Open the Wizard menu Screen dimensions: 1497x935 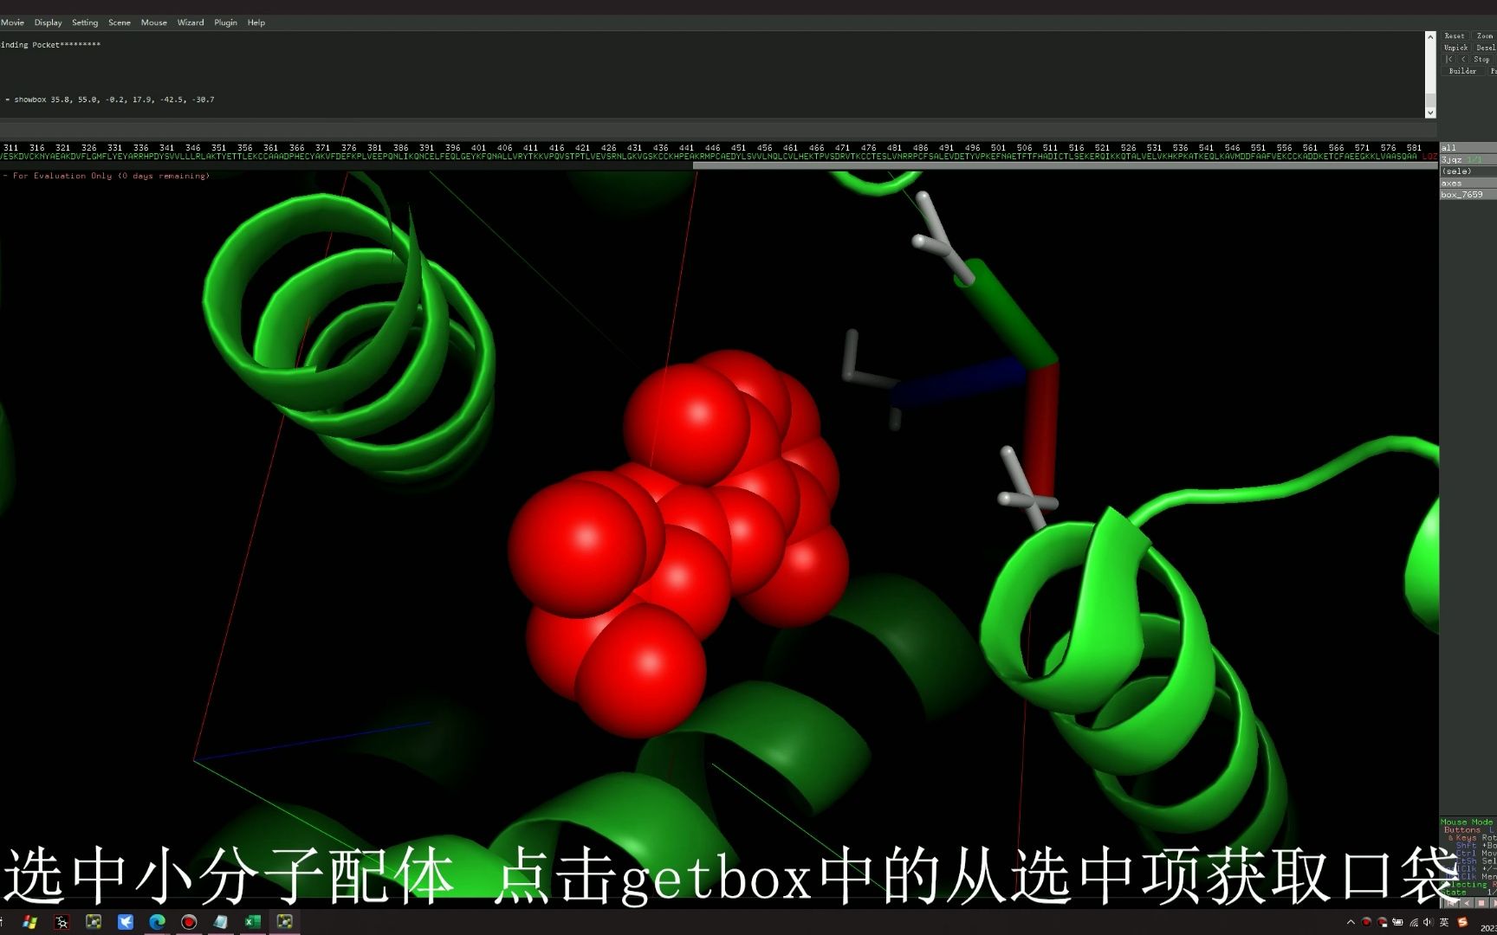point(191,23)
